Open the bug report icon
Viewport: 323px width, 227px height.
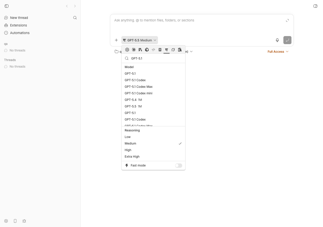24,221
